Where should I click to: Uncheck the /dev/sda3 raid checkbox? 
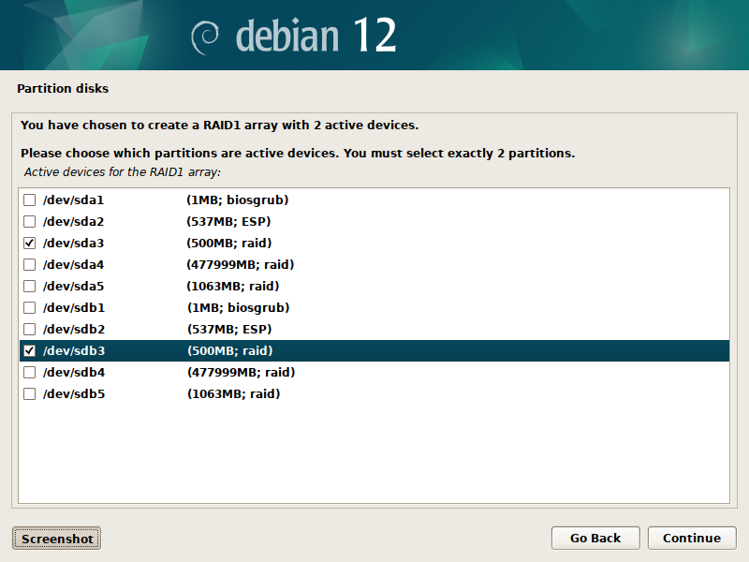click(29, 244)
